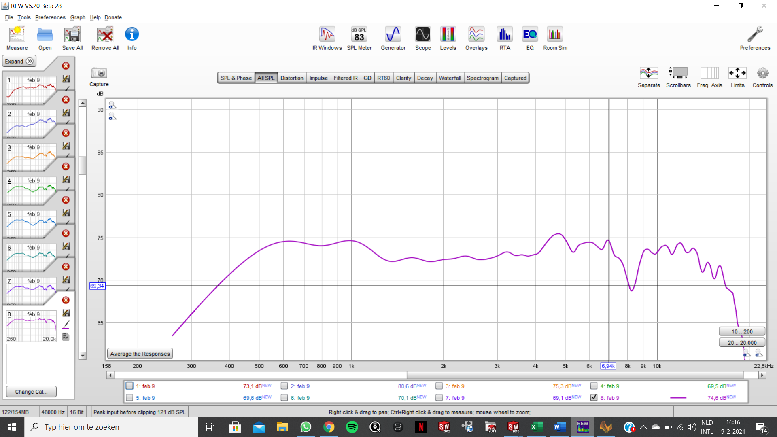Open the Tools menu
This screenshot has height=437, width=777.
click(x=24, y=17)
